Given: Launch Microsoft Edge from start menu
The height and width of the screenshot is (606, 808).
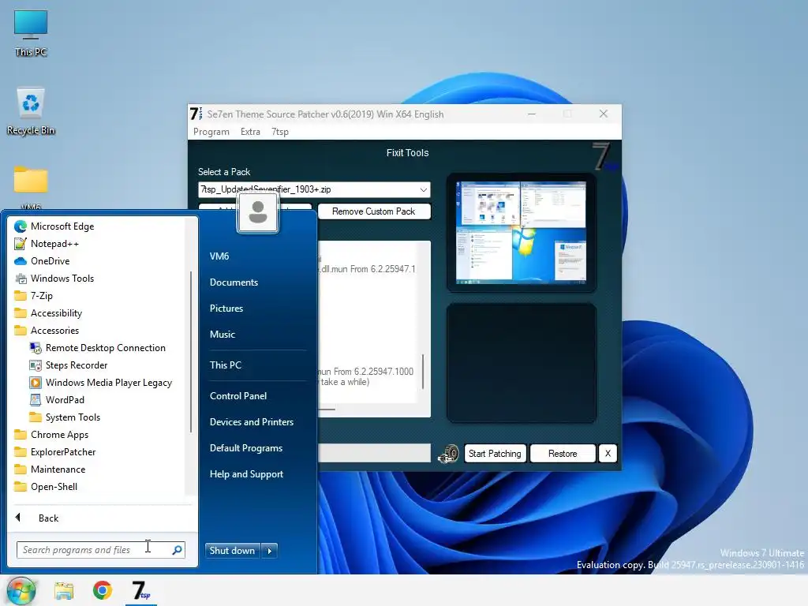Looking at the screenshot, I should tap(62, 226).
